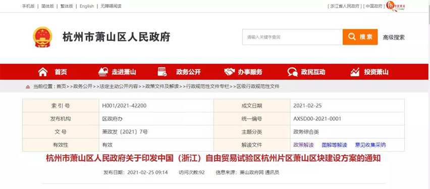
Task: Click 行政规范性文件专栏 breadcrumb link
Action: (x=207, y=86)
